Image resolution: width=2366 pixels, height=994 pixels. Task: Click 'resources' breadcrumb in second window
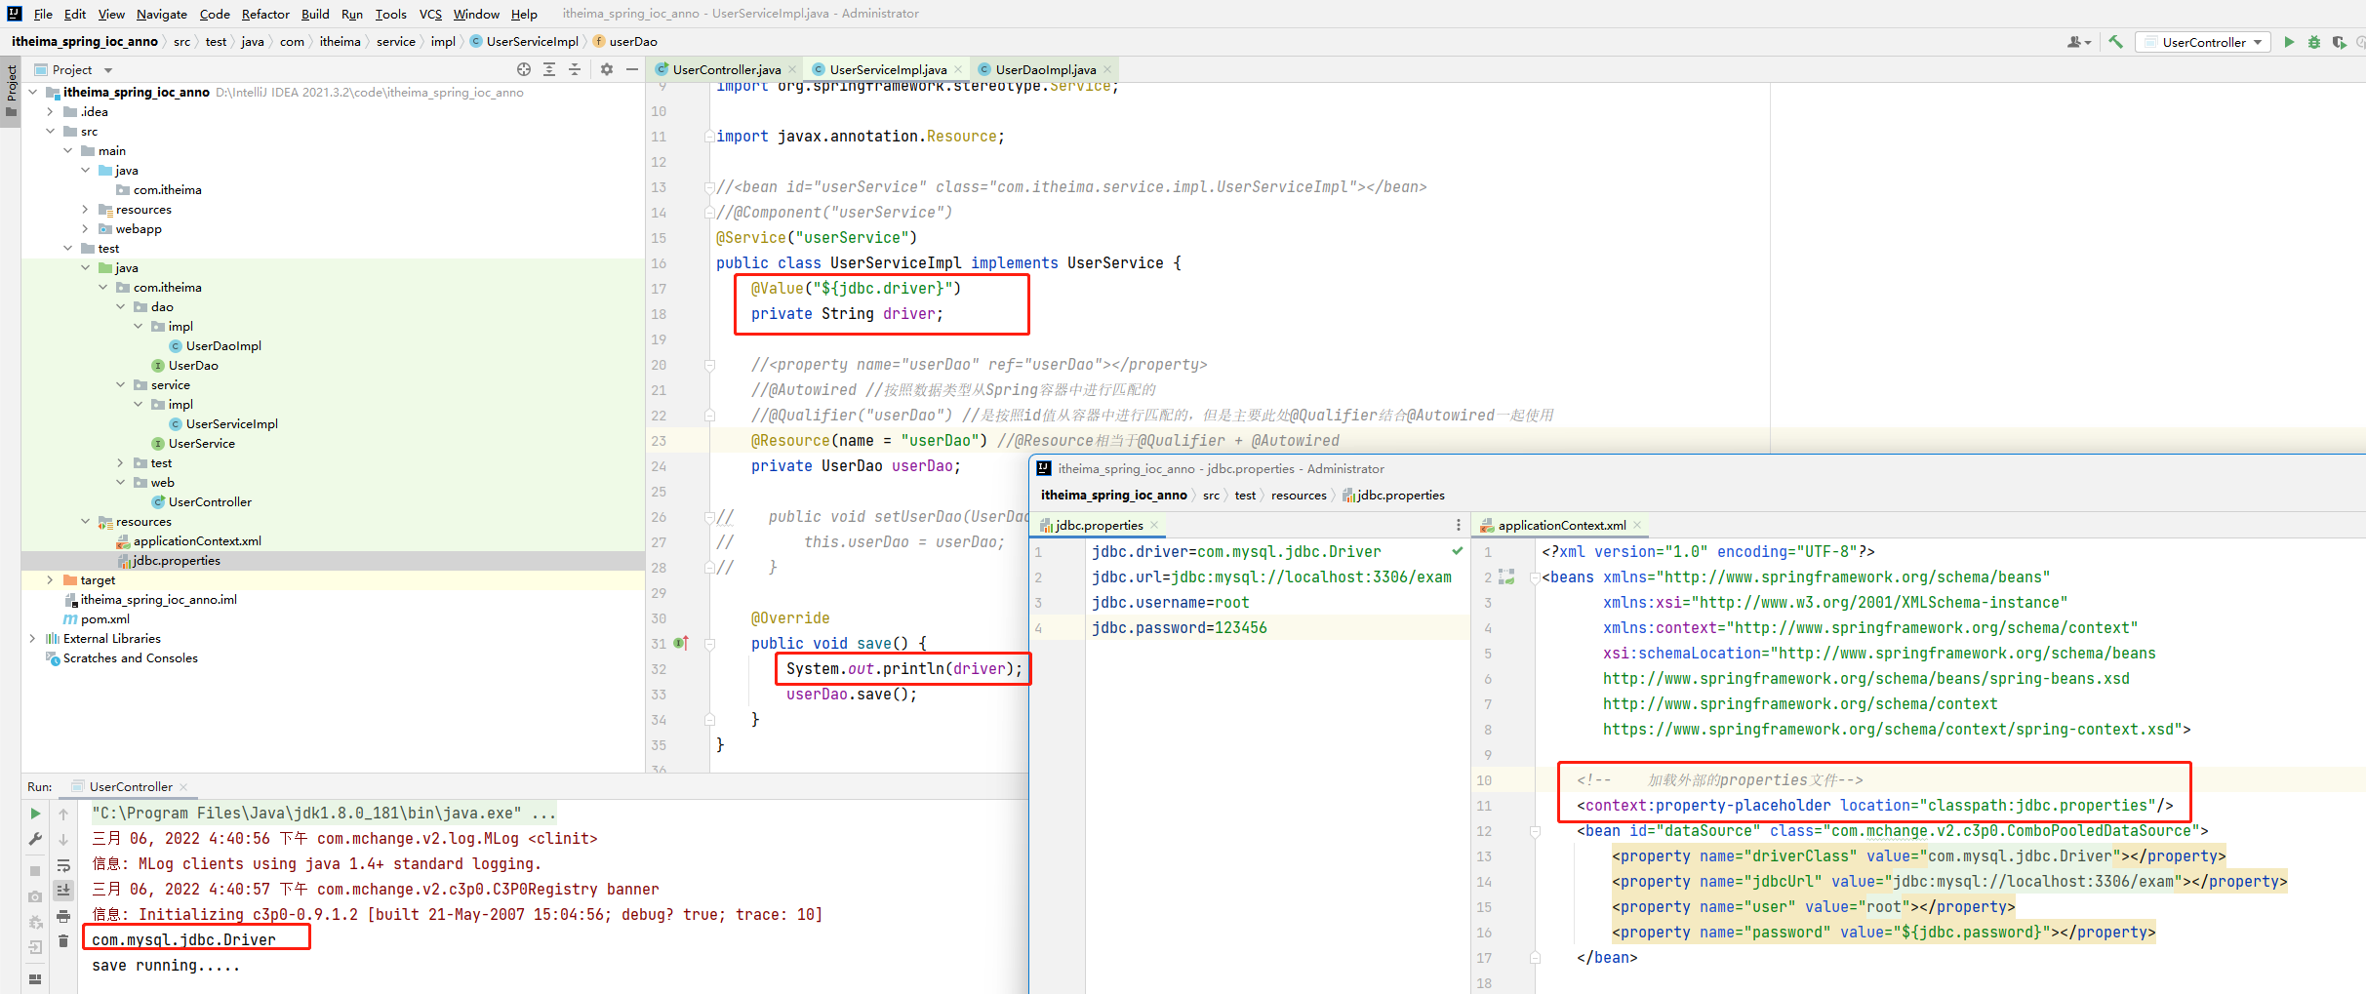coord(1299,496)
